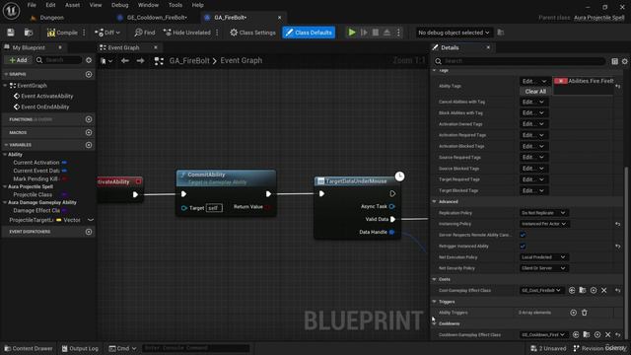Toggle Hide Unrelated nodes
Image resolution: width=631 pixels, height=355 pixels.
coord(187,33)
